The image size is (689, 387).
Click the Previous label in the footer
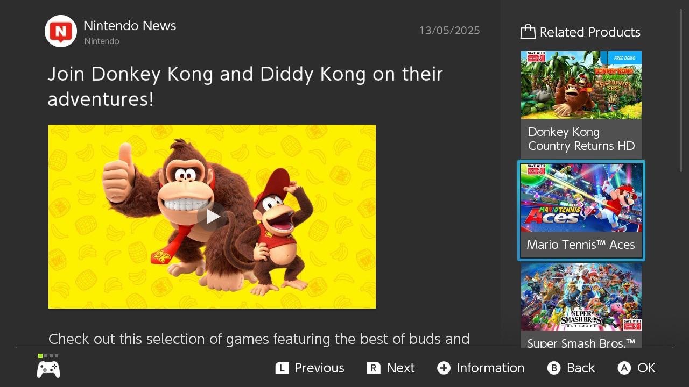(320, 368)
